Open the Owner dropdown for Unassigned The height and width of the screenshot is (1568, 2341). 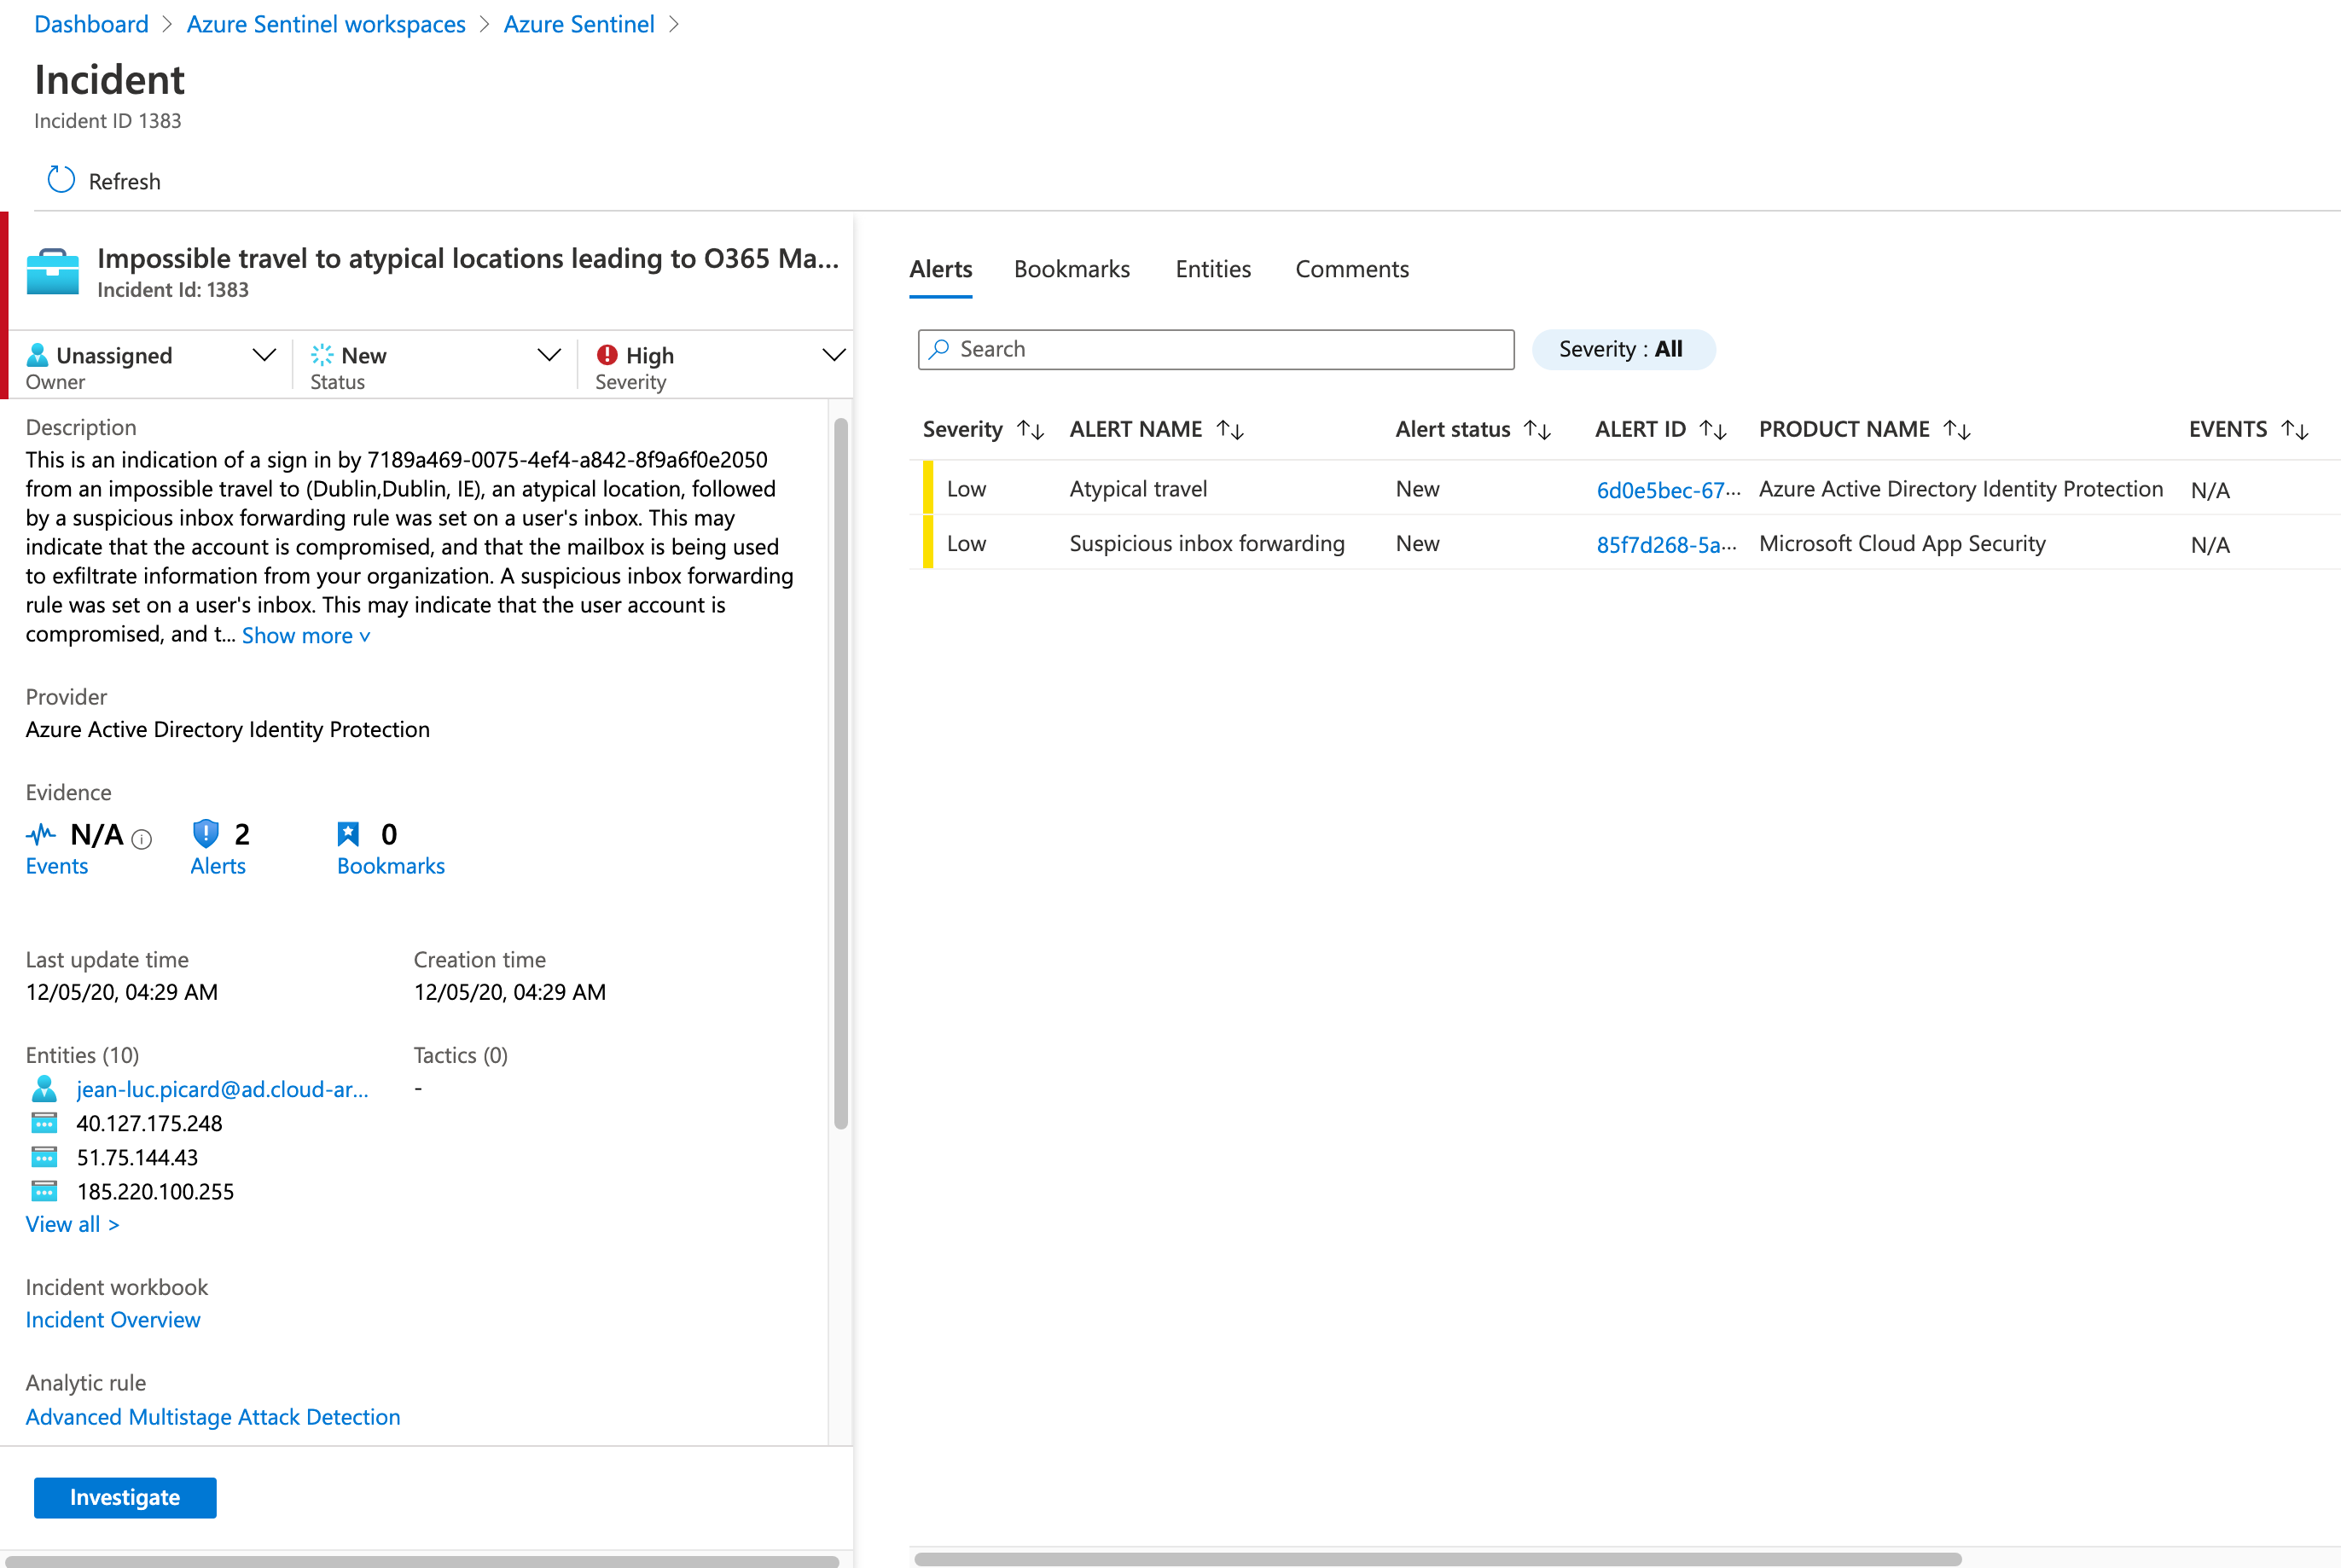(x=265, y=355)
